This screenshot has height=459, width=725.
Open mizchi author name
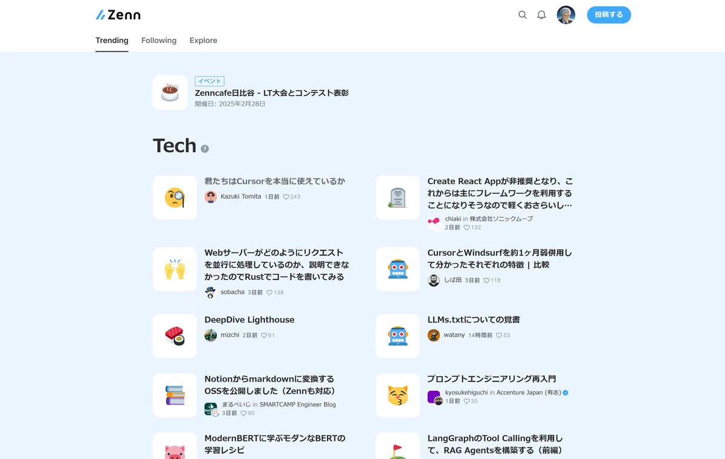click(230, 335)
